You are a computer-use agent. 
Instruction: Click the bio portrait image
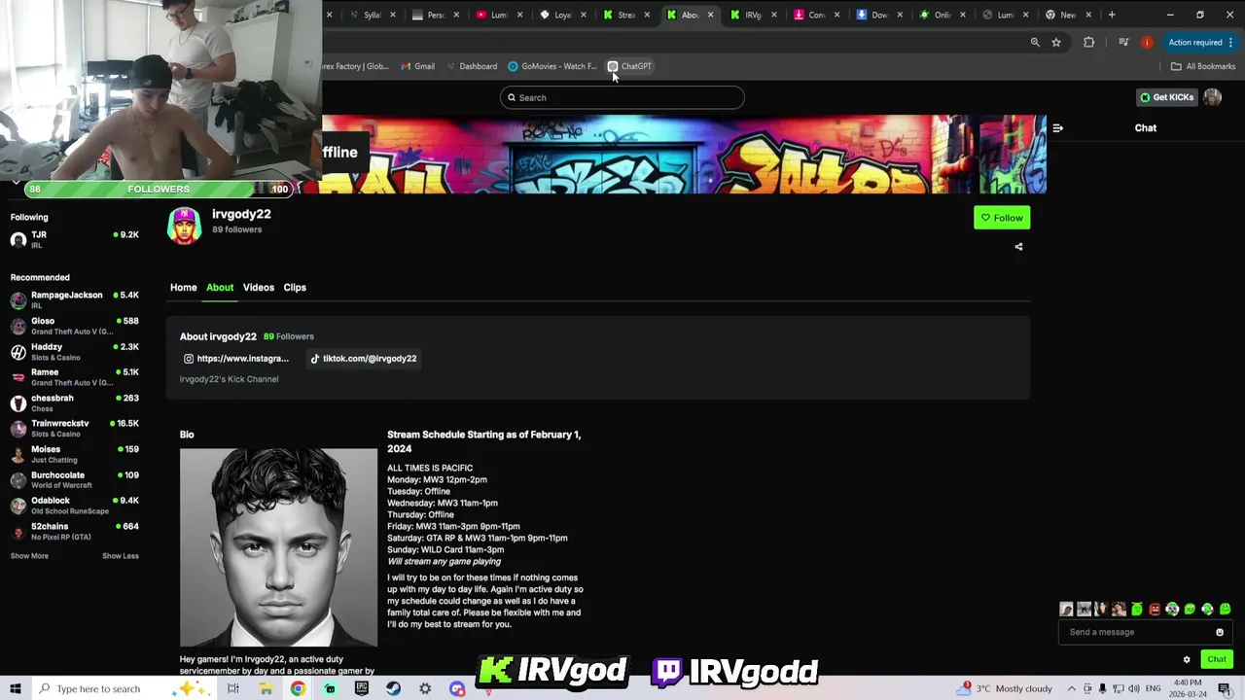coord(278,547)
